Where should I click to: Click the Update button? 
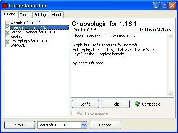[x=105, y=125]
